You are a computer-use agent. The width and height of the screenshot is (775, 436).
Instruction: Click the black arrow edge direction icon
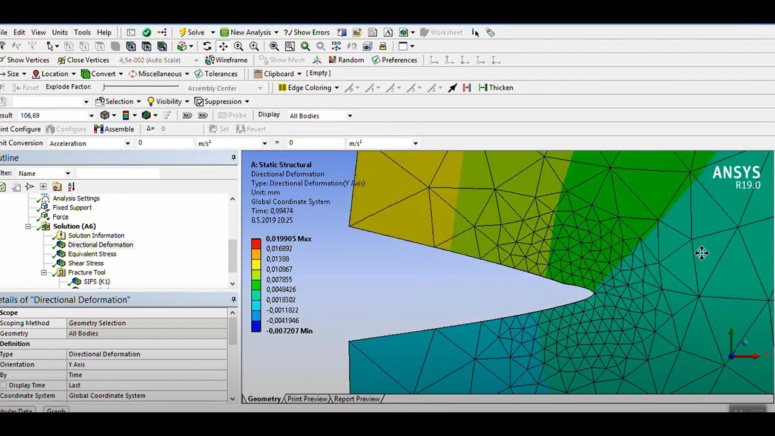(453, 87)
